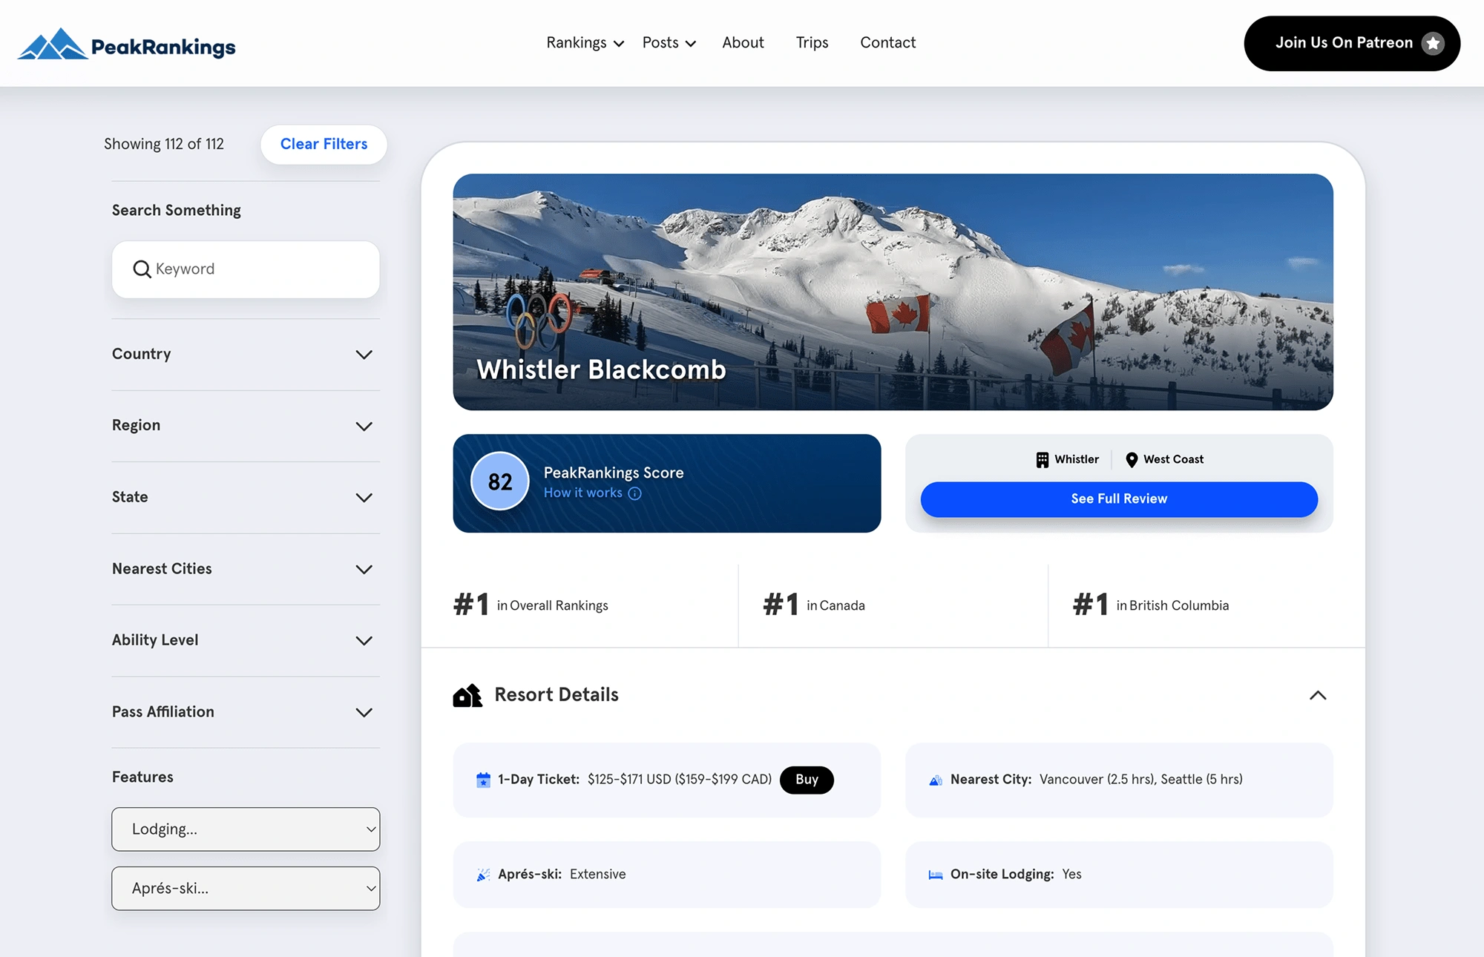Open the Aprés-ski dropdown
1484x957 pixels.
246,889
